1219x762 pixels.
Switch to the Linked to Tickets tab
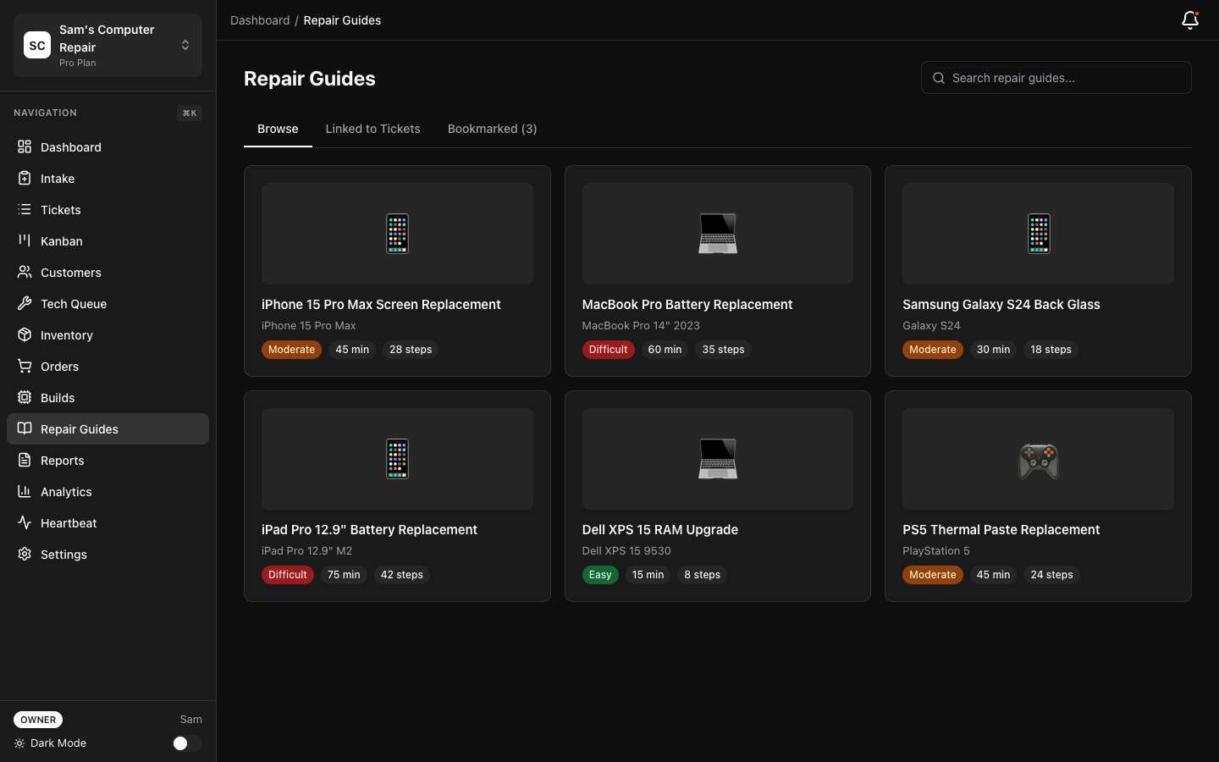coord(373,129)
